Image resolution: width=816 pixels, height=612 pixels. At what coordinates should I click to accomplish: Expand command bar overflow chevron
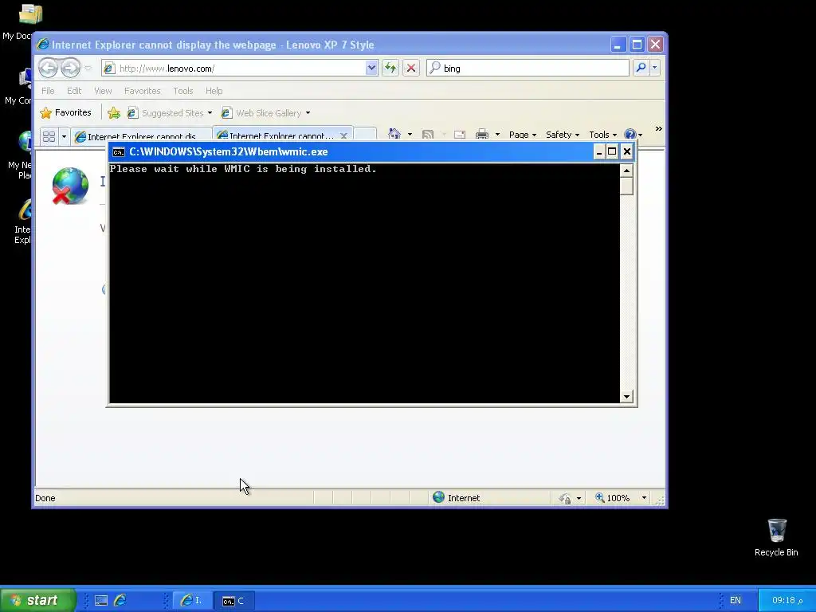pos(658,128)
